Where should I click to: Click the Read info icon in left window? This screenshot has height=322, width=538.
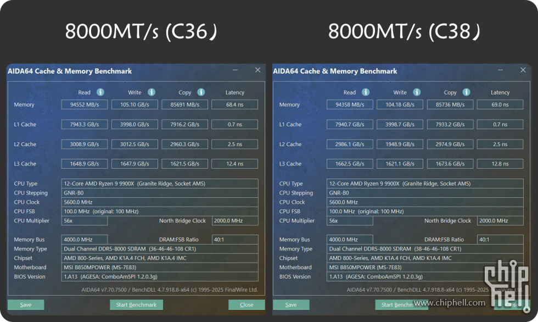(100, 92)
